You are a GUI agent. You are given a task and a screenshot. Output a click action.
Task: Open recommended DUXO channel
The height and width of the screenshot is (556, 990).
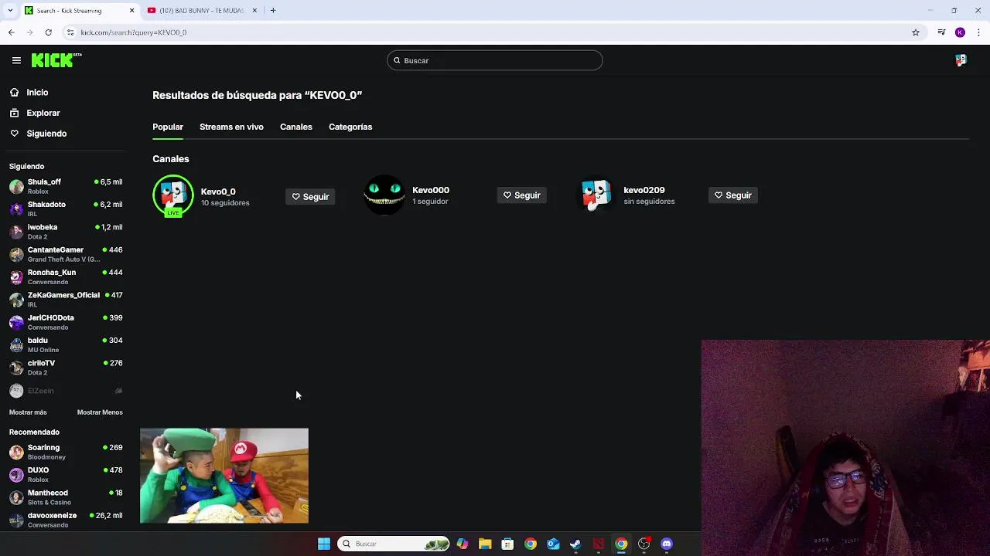pyautogui.click(x=66, y=474)
